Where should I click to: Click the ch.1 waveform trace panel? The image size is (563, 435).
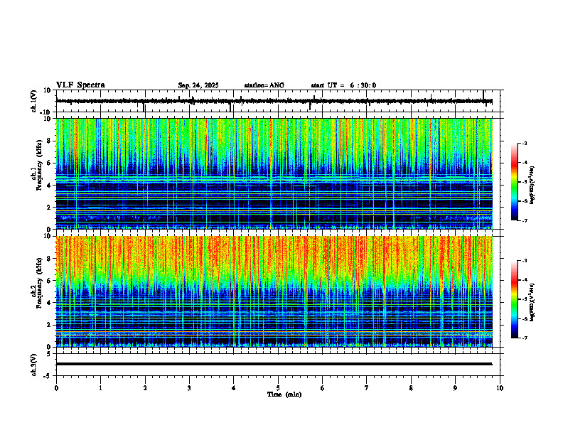click(x=279, y=101)
